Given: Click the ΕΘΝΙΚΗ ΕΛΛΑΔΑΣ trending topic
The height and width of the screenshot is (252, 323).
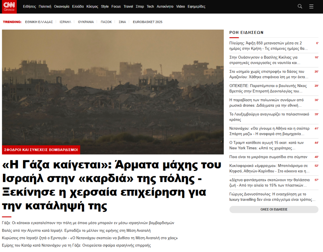Looking at the screenshot, I should coord(39,22).
